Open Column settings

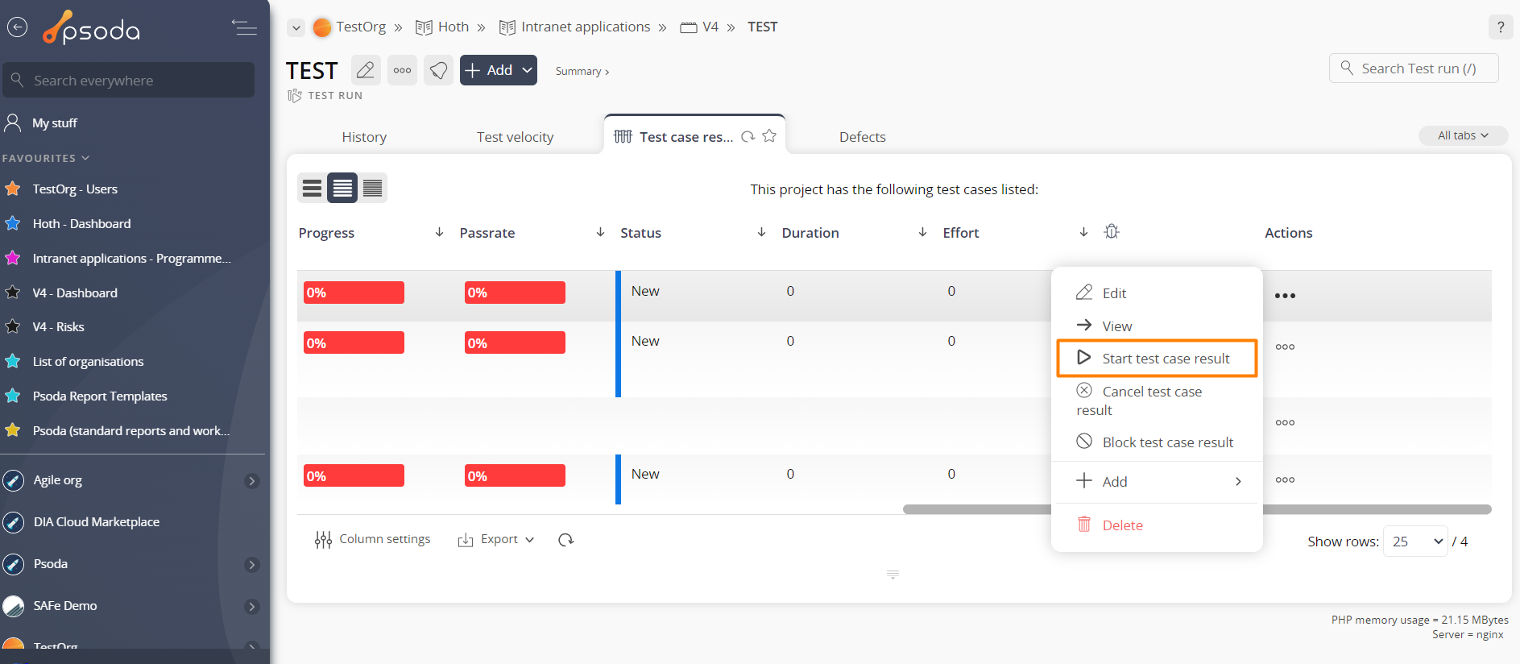(373, 539)
